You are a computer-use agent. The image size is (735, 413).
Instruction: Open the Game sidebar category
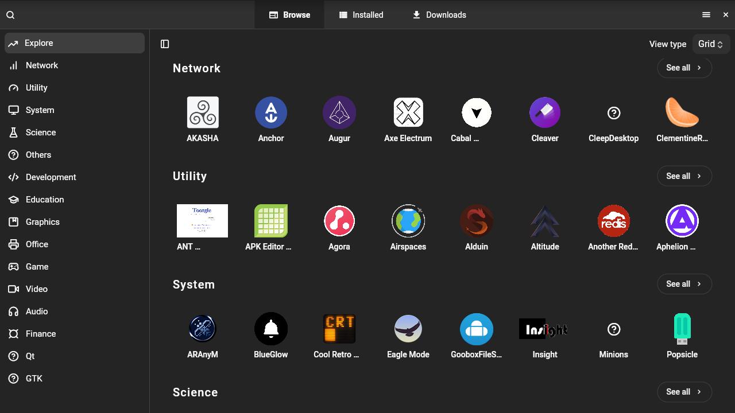pos(75,267)
